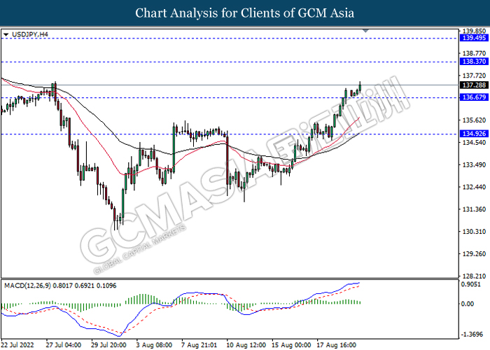
Task: Select the 139.495 resistance price label
Action: (x=474, y=38)
